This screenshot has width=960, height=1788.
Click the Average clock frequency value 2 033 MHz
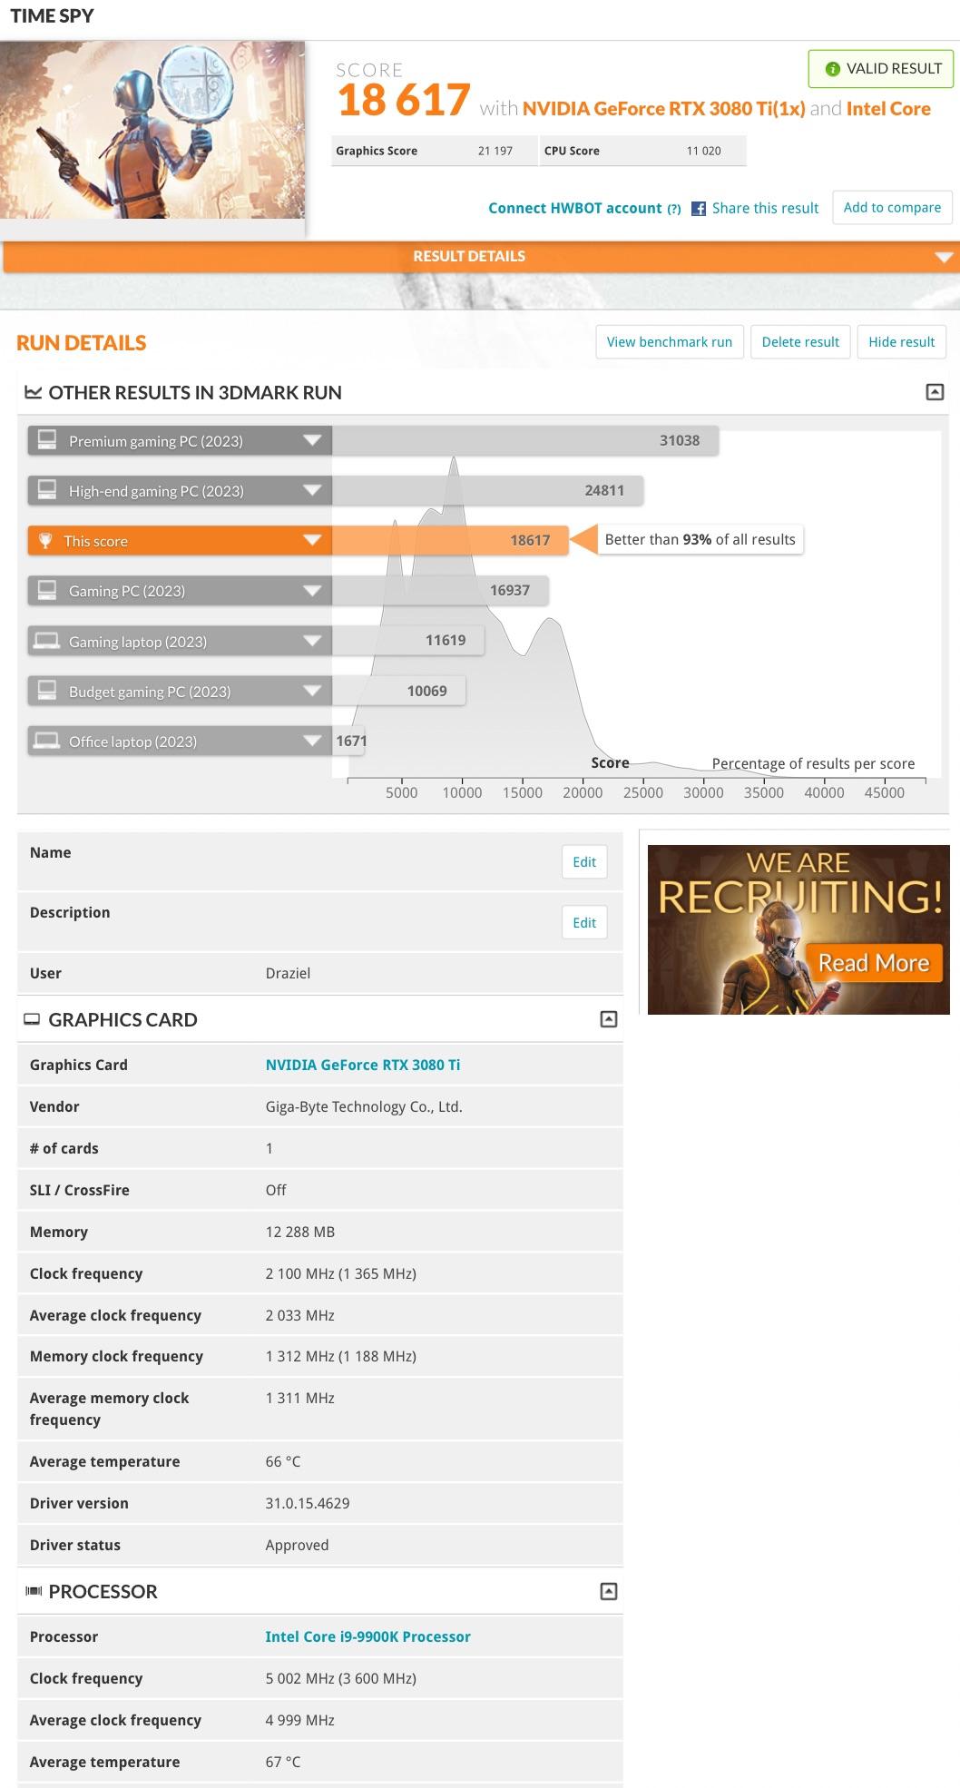tap(300, 1315)
